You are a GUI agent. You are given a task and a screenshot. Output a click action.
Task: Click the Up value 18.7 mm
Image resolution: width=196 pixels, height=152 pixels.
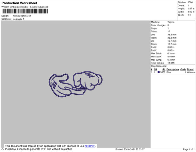pyautogui.click(x=172, y=41)
